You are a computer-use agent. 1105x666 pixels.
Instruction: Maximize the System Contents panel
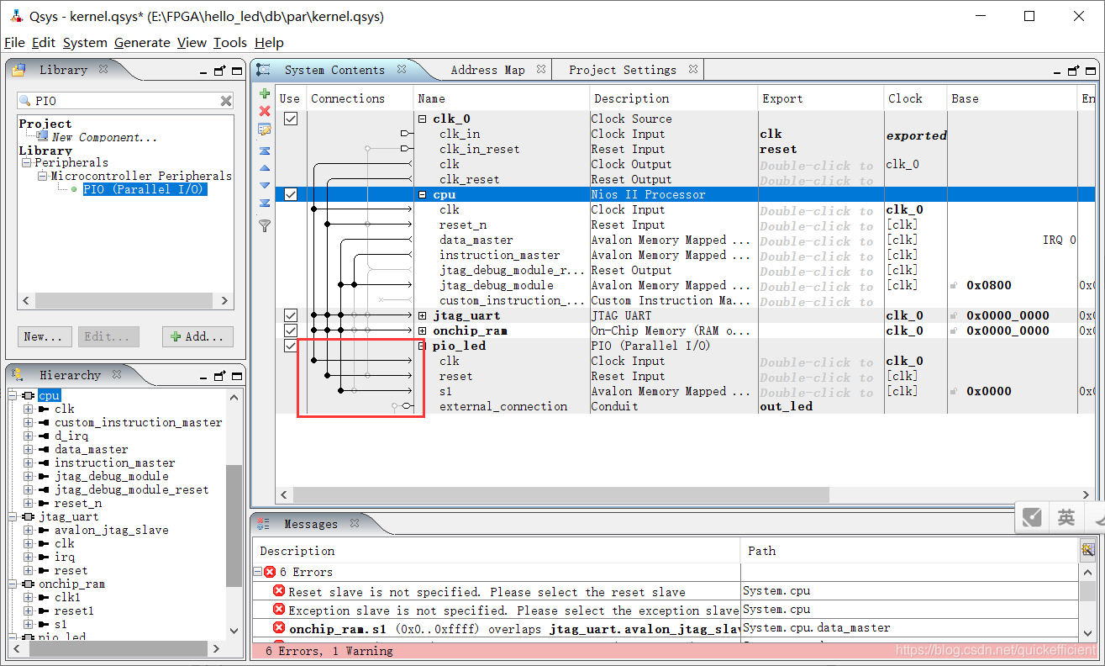tap(1089, 71)
